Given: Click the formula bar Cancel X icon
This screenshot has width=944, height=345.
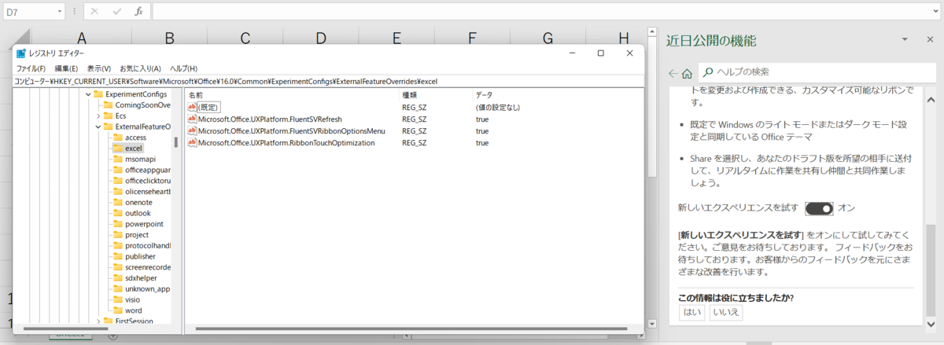Looking at the screenshot, I should pos(94,12).
